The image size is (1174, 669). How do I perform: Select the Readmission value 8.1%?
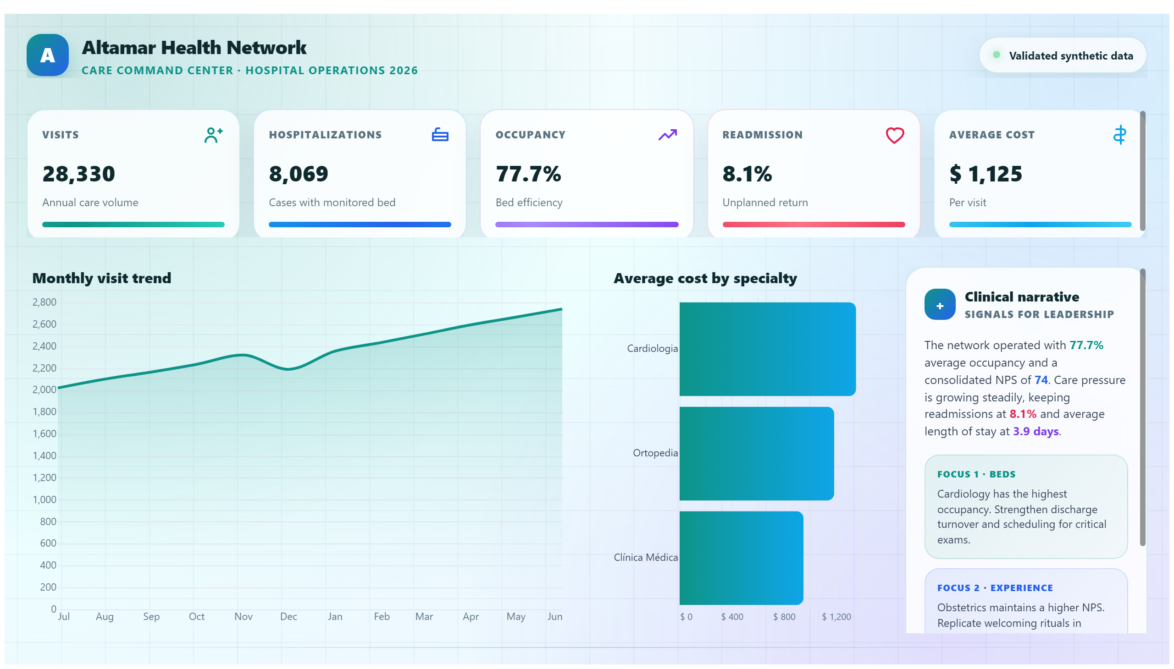(747, 174)
